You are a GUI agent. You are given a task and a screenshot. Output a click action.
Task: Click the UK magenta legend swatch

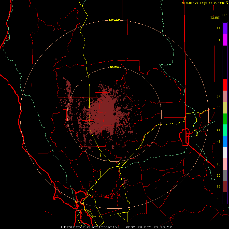225,40
